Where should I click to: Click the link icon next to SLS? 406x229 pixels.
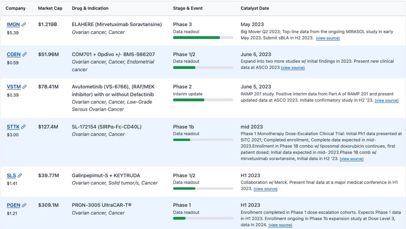(19, 175)
